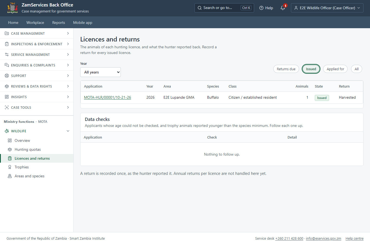Open application MOTA-HLR/00001/10-21-26
Image resolution: width=370 pixels, height=244 pixels.
[108, 97]
